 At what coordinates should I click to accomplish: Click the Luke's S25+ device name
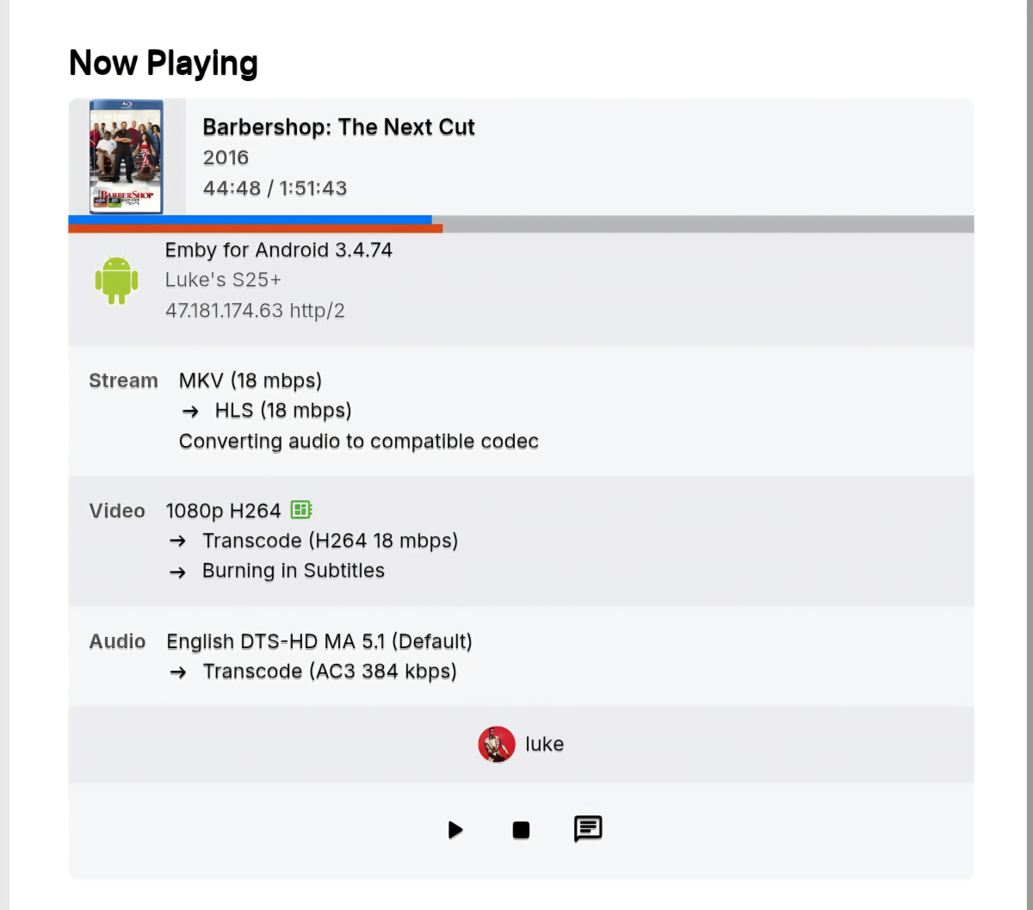pos(223,281)
